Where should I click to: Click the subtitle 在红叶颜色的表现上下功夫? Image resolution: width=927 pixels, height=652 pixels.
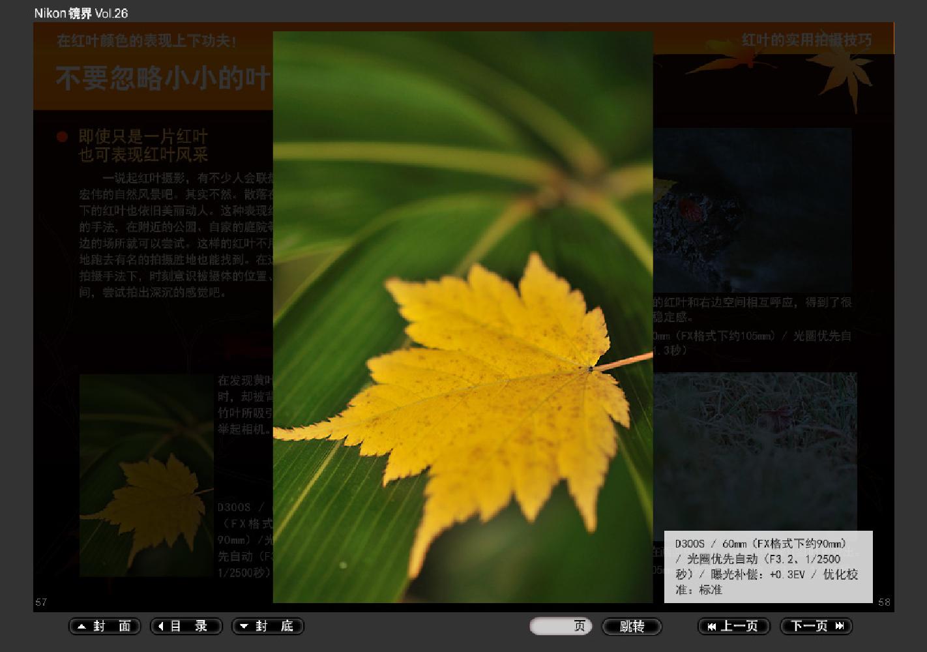point(147,41)
